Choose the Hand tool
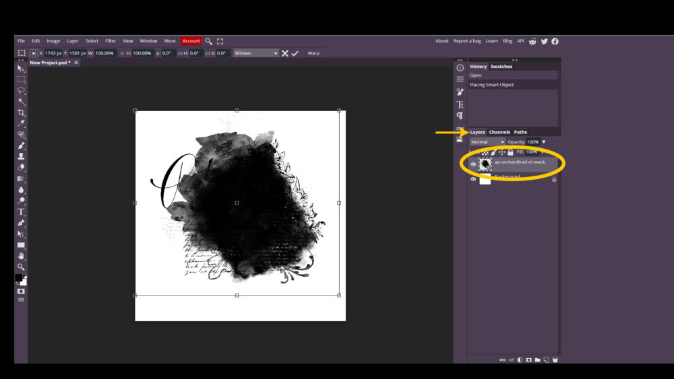 point(21,256)
